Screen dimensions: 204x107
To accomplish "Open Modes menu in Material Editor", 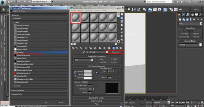I will pos(73,11).
